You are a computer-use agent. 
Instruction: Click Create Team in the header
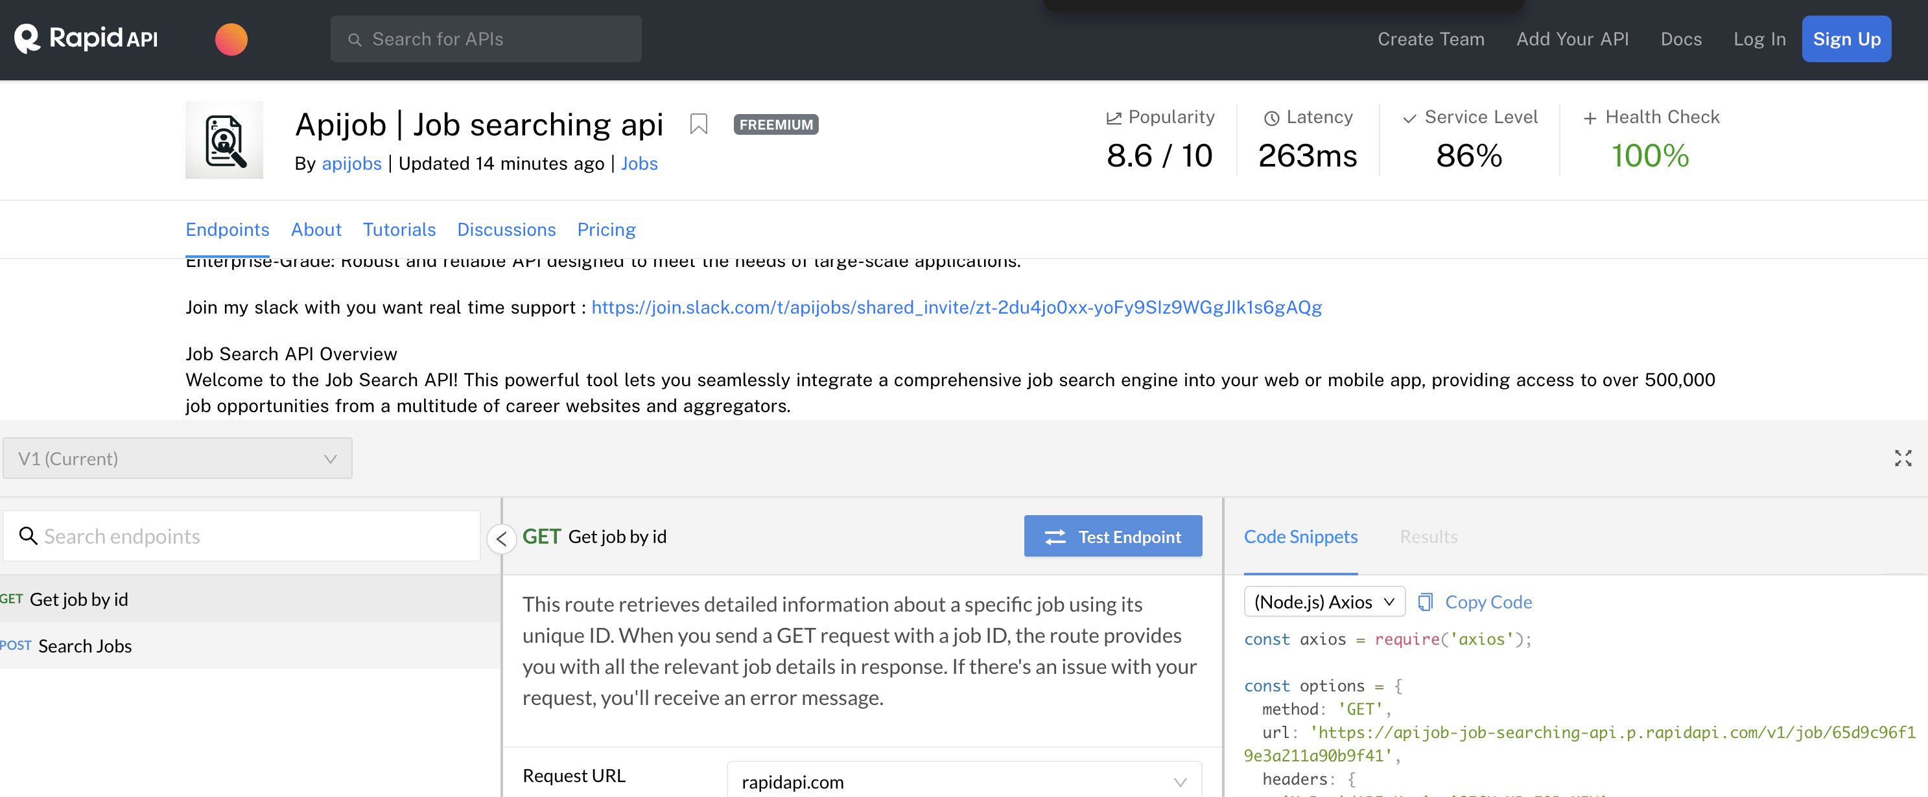[x=1431, y=39]
